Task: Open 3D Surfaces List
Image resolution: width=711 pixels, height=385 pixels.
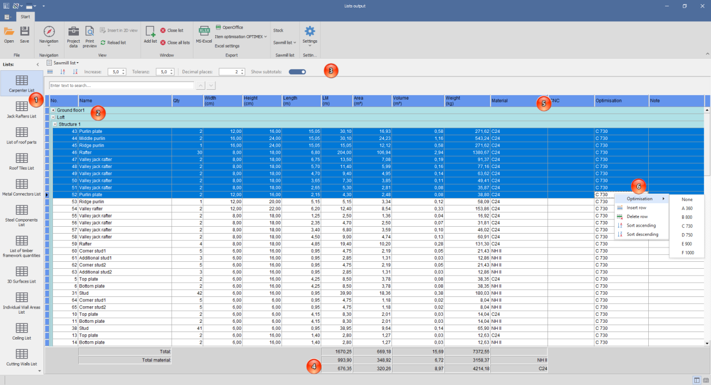Action: point(22,275)
